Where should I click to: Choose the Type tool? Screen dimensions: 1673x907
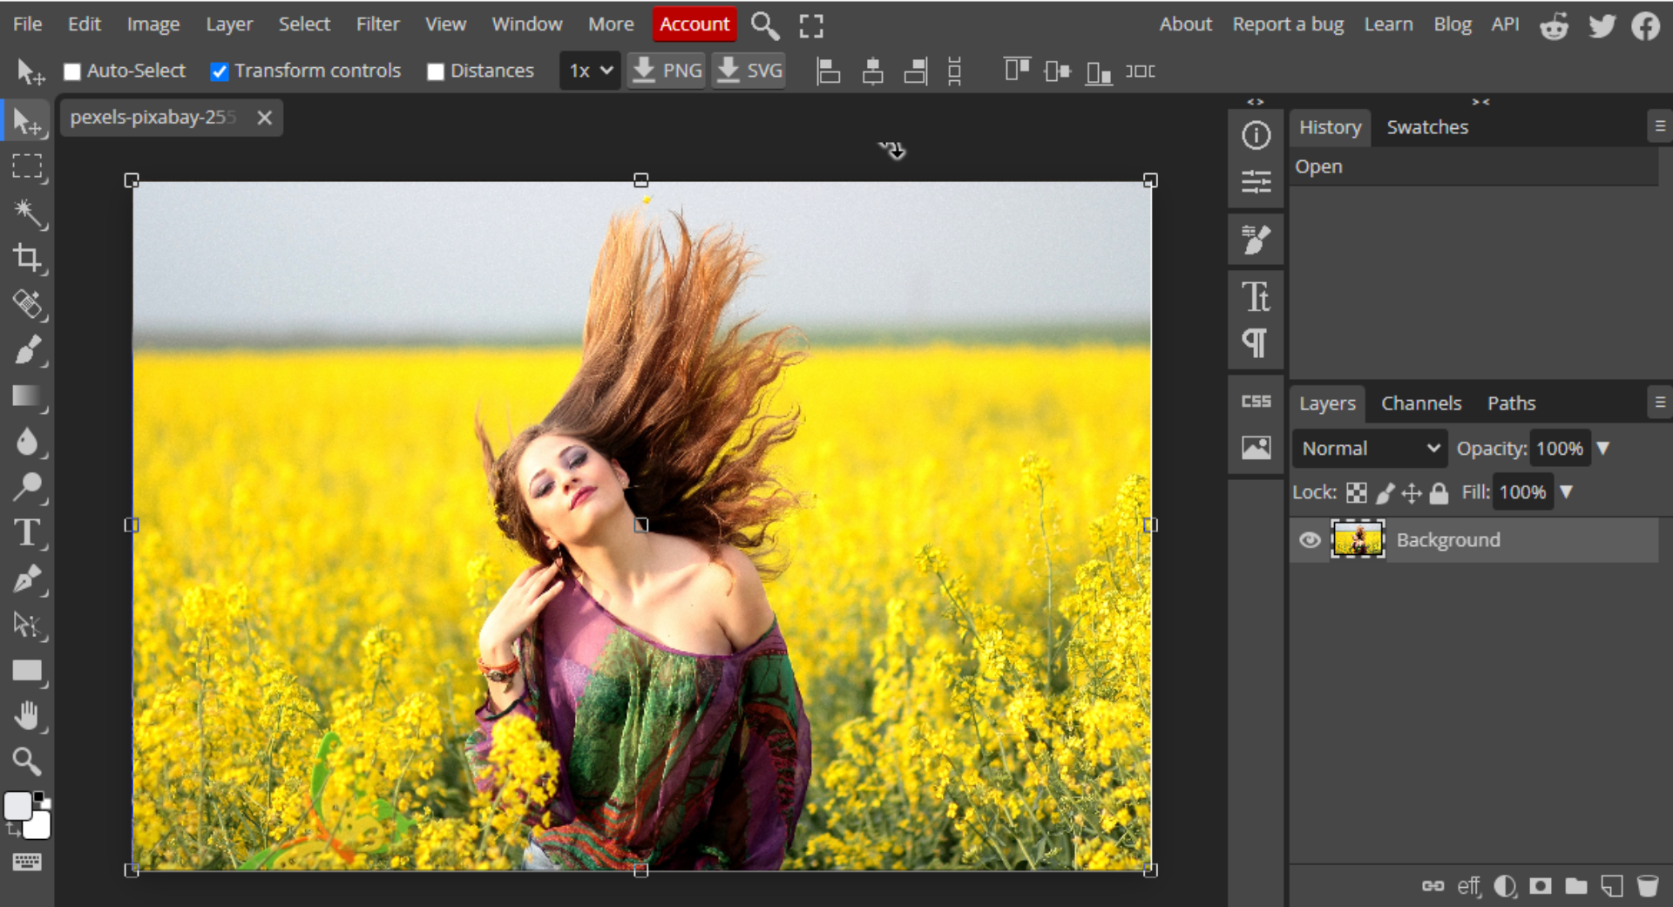27,532
